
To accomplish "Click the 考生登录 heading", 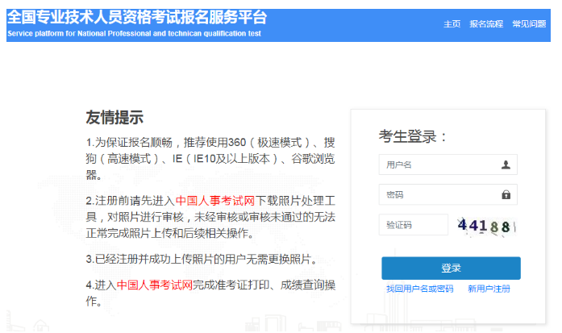I will [x=413, y=135].
